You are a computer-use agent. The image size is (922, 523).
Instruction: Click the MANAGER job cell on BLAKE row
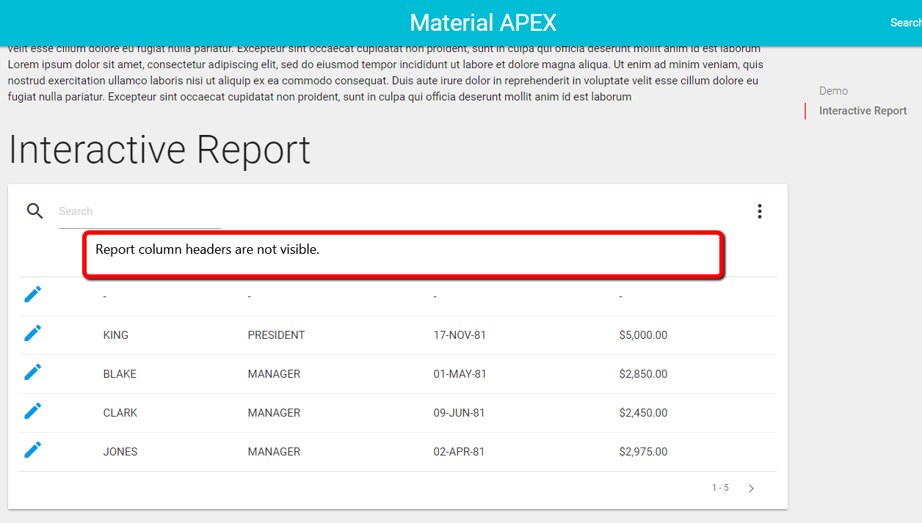point(274,373)
